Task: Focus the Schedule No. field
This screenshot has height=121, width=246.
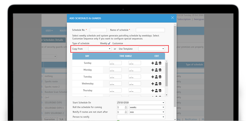Action: pyautogui.click(x=98, y=30)
